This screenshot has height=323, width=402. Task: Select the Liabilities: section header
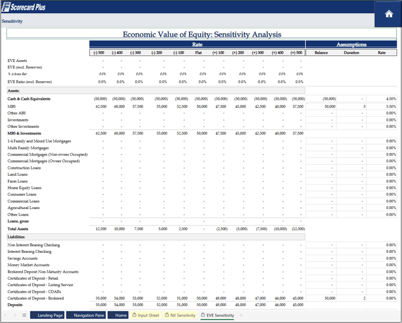pos(156,237)
